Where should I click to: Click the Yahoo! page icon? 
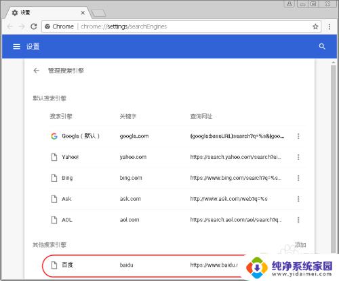click(x=54, y=157)
